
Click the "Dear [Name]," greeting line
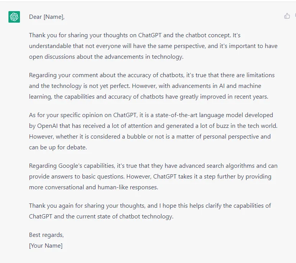[47, 17]
